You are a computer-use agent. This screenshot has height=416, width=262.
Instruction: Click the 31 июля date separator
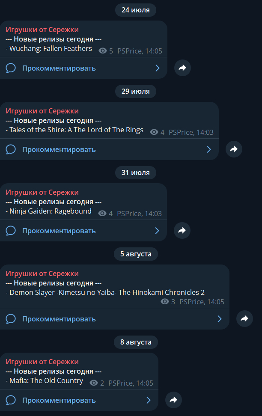[136, 172]
